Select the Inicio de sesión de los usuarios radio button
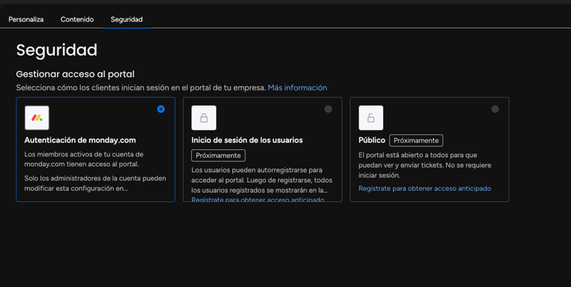 click(x=328, y=109)
